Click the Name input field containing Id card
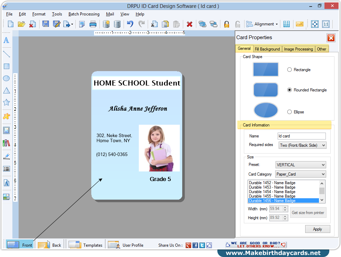Screen dimensions: 341x257 pos(302,136)
